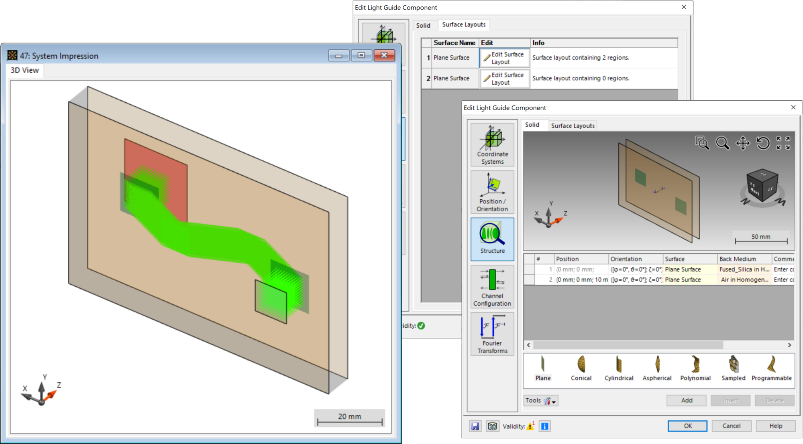
Task: Add a Polynomial surface type
Action: pos(695,368)
